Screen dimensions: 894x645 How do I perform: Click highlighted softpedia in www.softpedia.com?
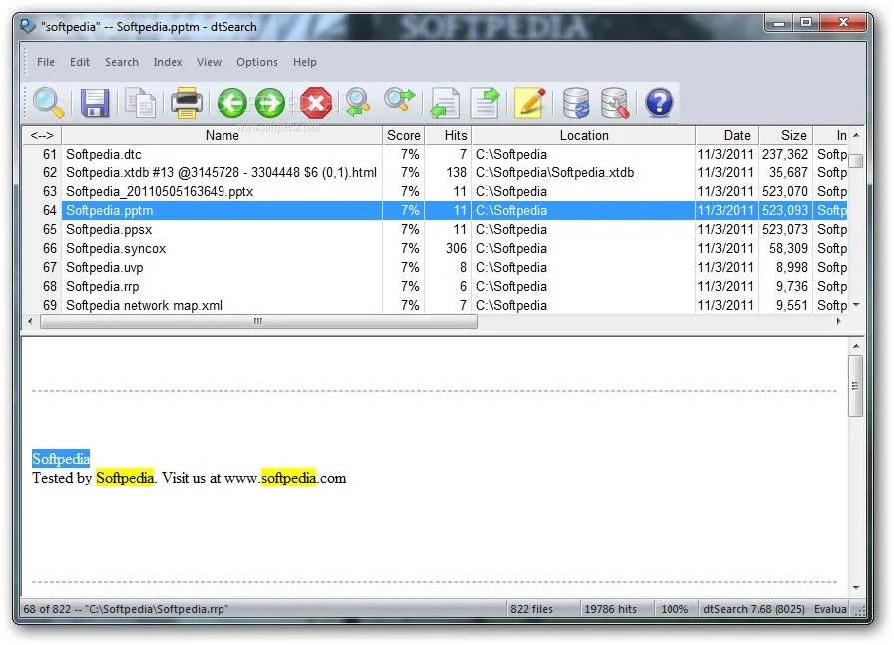tap(289, 478)
